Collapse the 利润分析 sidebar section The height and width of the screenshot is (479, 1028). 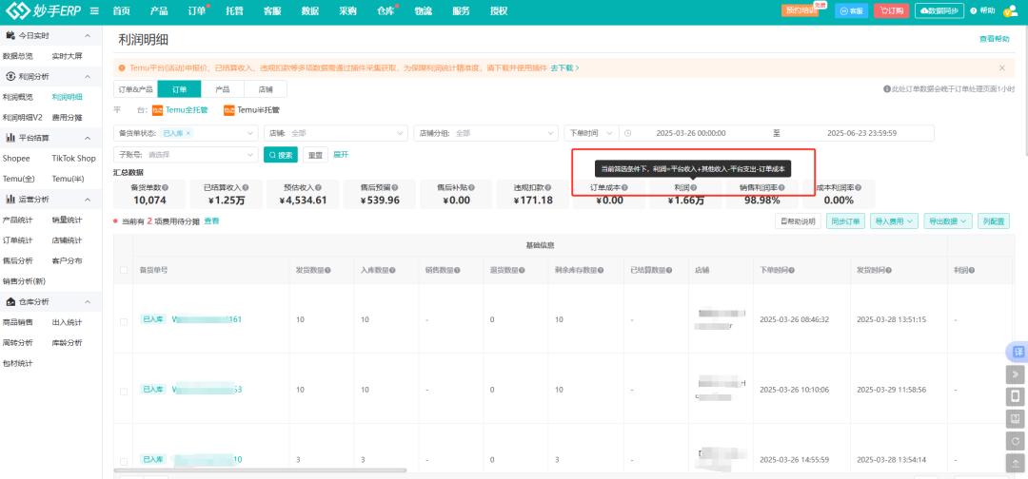[x=88, y=76]
